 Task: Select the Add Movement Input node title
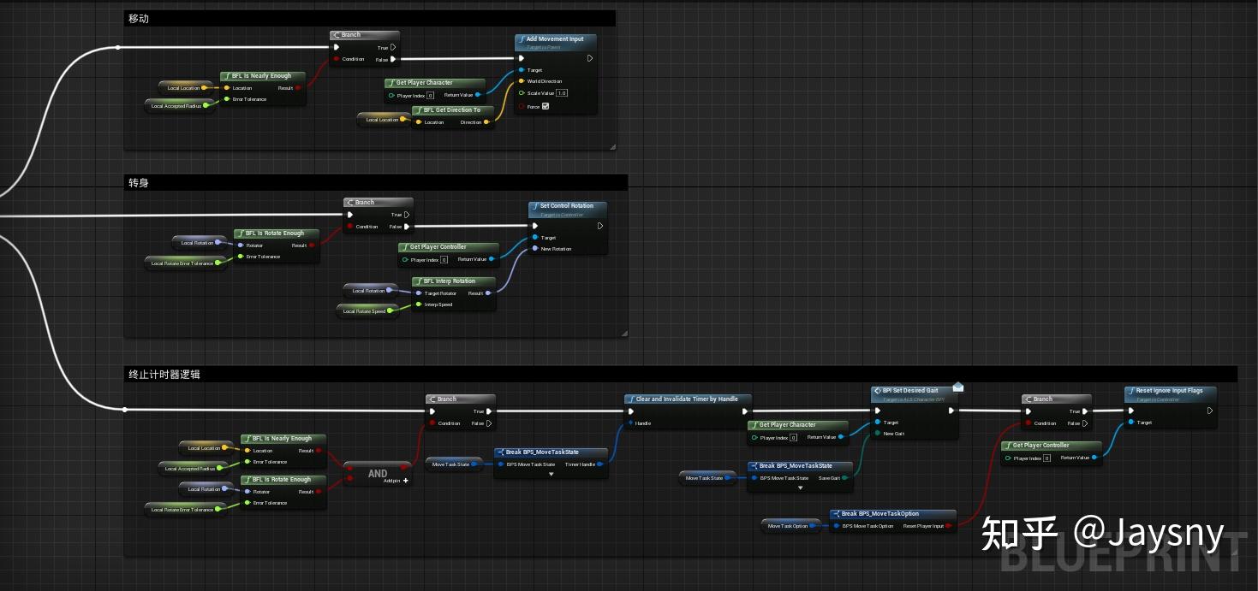(x=555, y=39)
